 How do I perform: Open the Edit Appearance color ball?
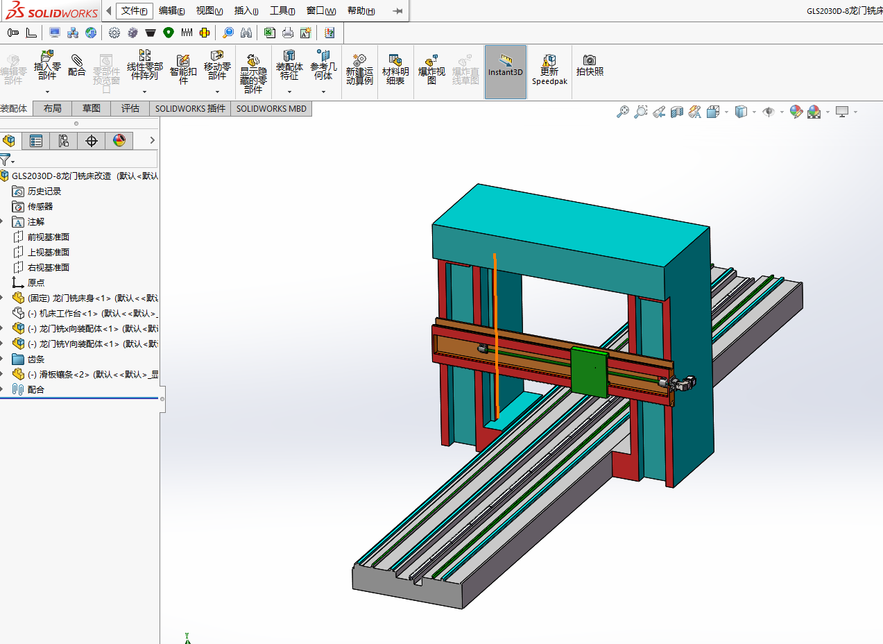[796, 112]
